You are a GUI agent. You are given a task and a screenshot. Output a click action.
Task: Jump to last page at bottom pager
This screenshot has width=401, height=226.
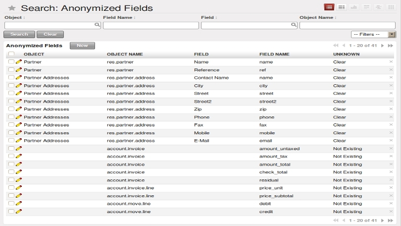390,221
